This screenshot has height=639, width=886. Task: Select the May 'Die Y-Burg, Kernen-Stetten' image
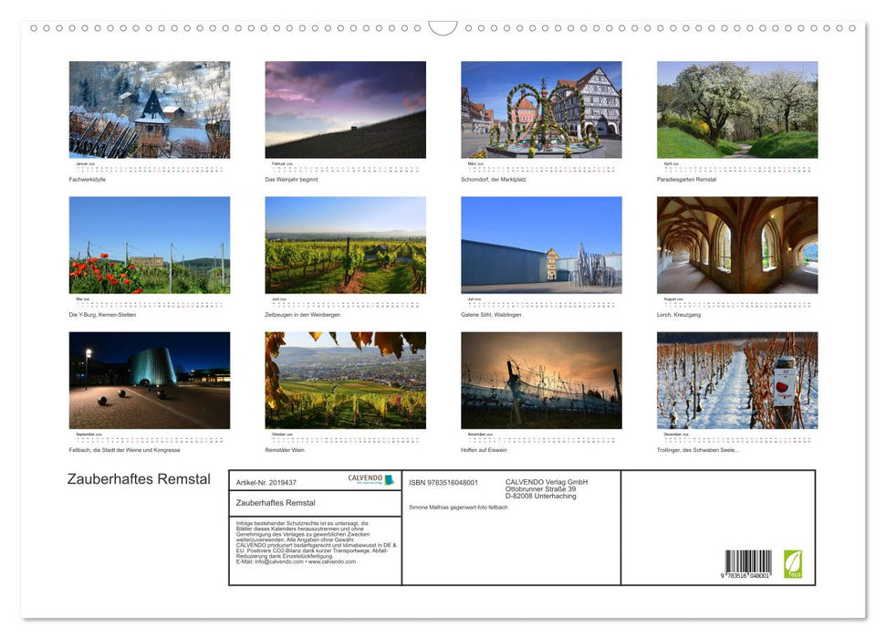point(149,243)
